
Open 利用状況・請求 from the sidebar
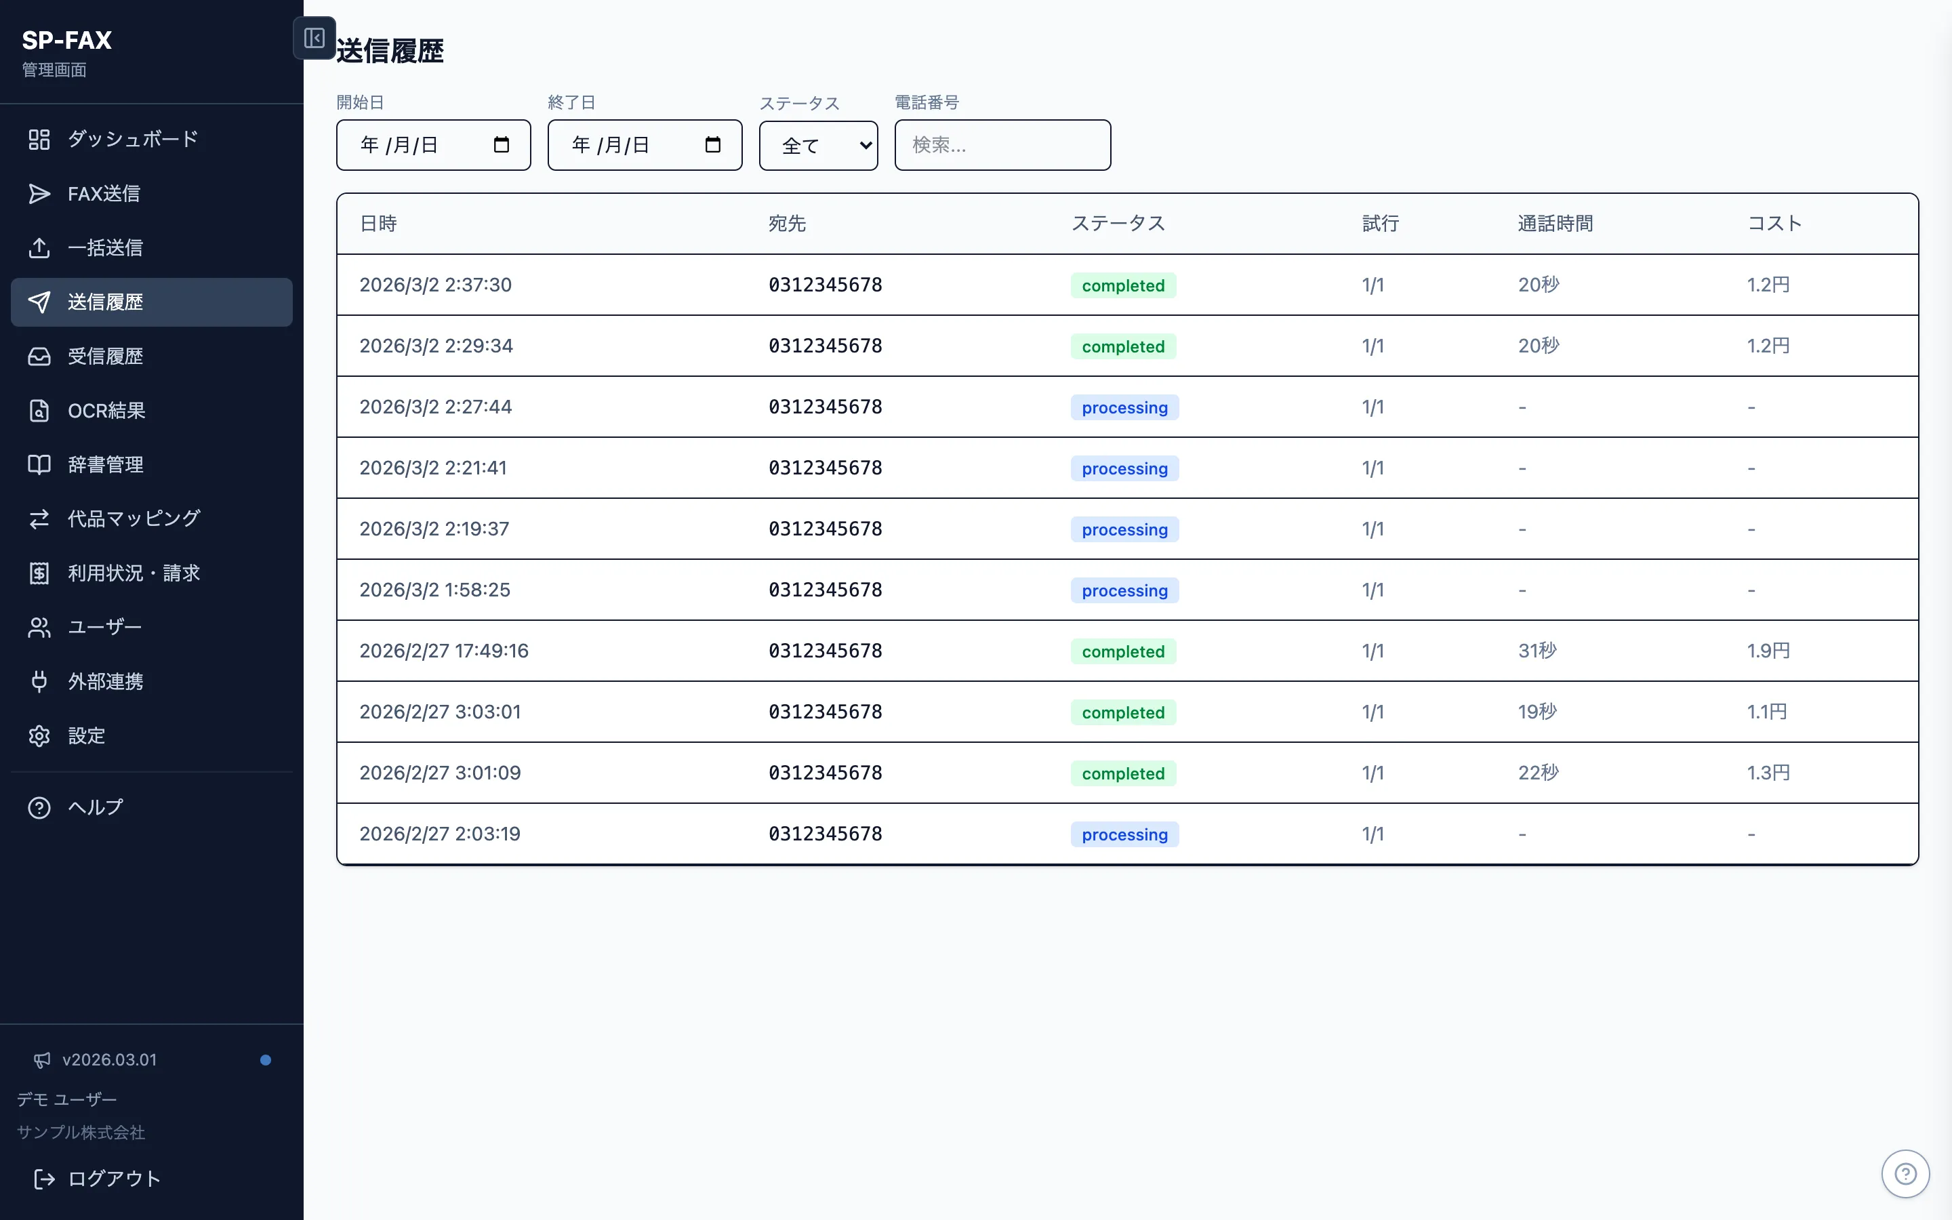[x=133, y=572]
